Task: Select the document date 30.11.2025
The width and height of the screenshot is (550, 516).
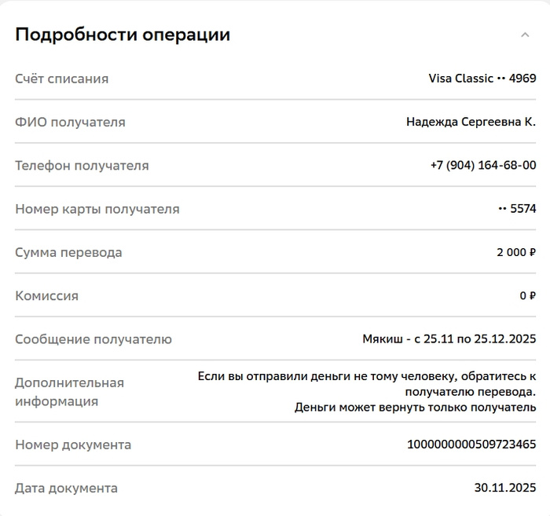Action: click(x=504, y=488)
